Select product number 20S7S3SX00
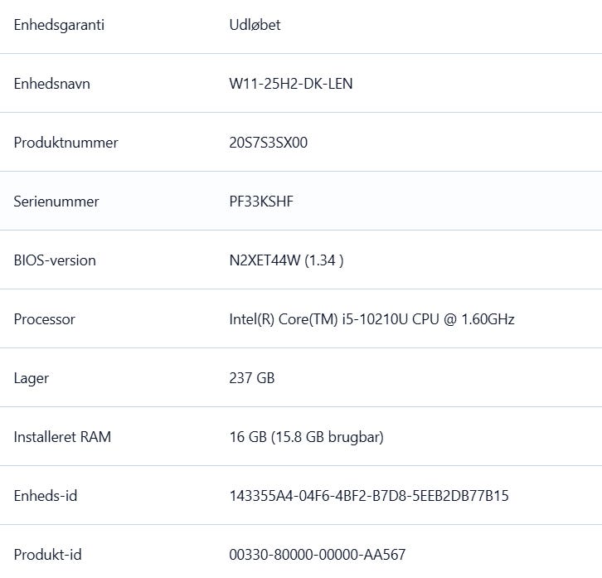602x578 pixels. pyautogui.click(x=268, y=143)
